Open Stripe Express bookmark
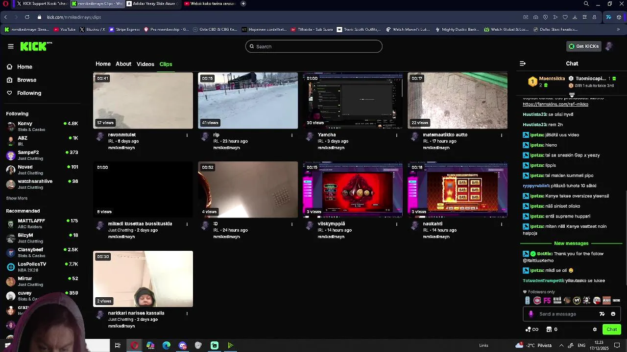Screen dimensions: 627x352 pos(124,29)
